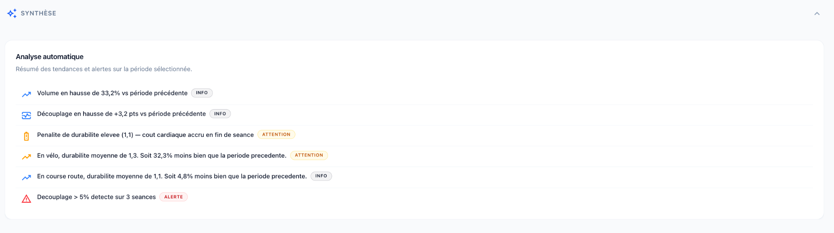Click the sparkle icon beside SYNTHÈSE
The height and width of the screenshot is (233, 834).
tap(12, 13)
